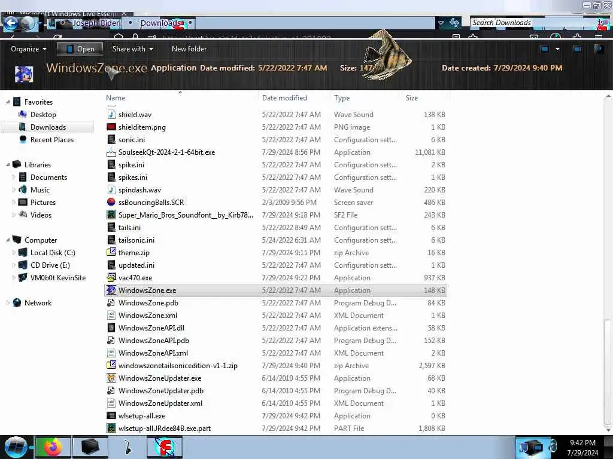Select the Super_Mario_Bros_Soundfont file icon
613x459 pixels.
[111, 215]
